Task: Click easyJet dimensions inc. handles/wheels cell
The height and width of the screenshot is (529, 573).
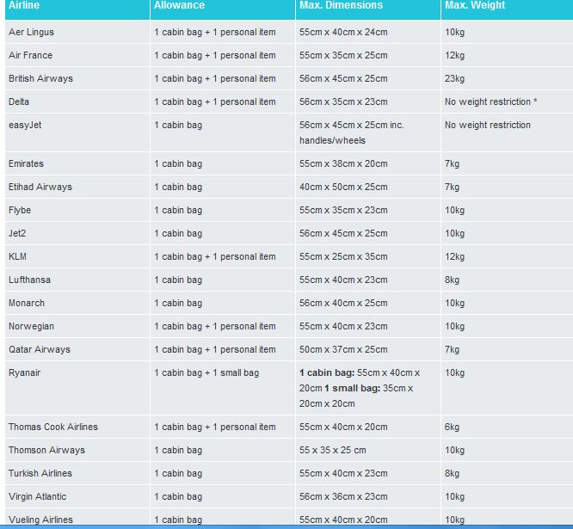Action: (368, 132)
